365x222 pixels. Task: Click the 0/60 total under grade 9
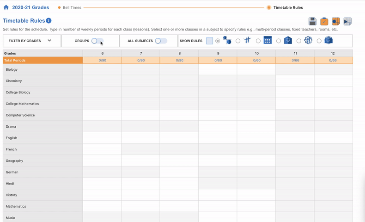(218, 60)
